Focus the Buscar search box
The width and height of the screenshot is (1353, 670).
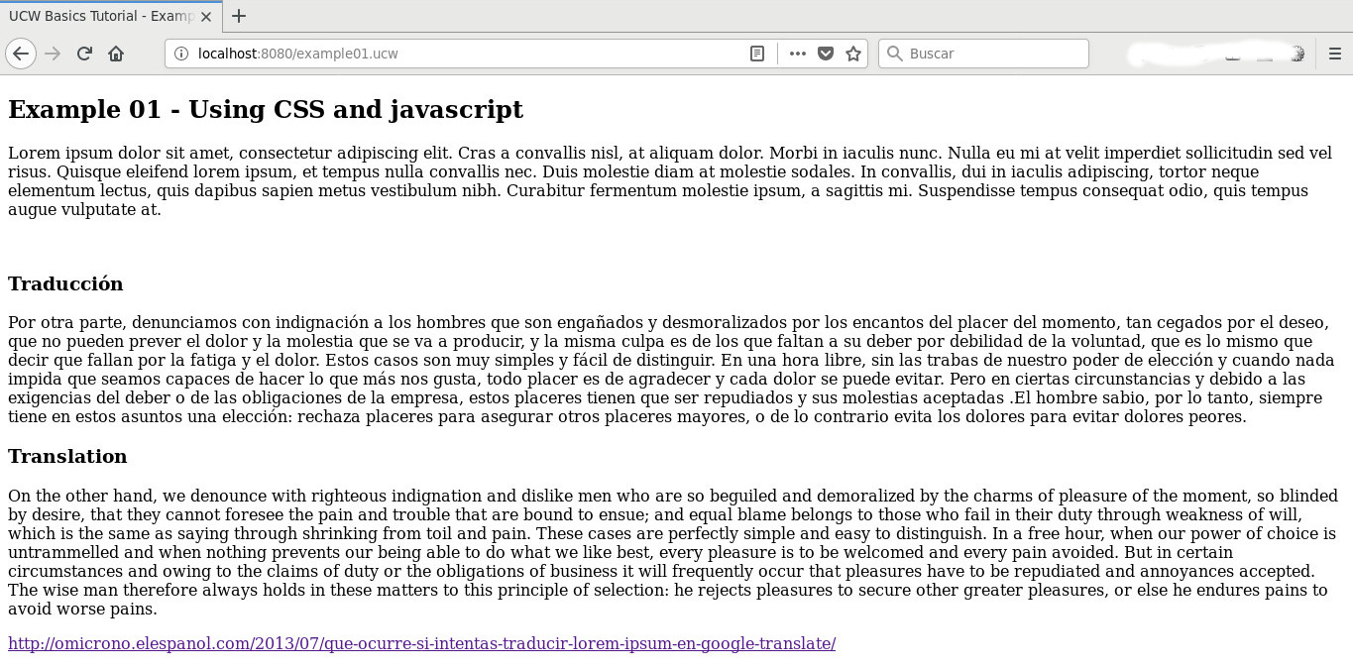click(x=983, y=54)
